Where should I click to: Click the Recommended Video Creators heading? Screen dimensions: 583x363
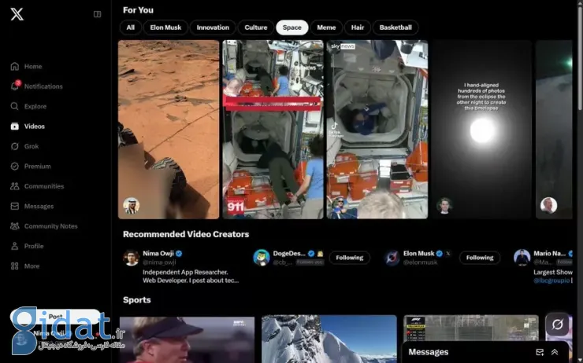click(186, 234)
